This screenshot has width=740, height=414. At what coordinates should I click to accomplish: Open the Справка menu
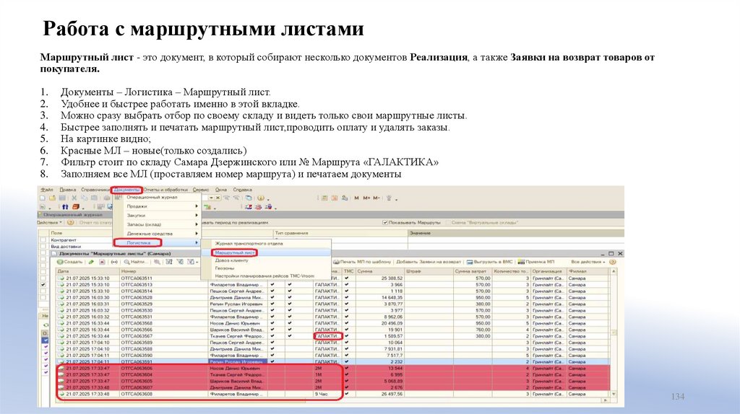point(243,190)
